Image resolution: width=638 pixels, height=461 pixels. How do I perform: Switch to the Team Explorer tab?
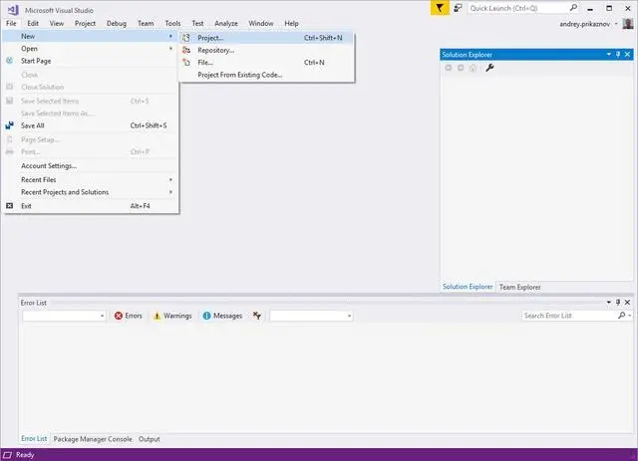point(519,287)
